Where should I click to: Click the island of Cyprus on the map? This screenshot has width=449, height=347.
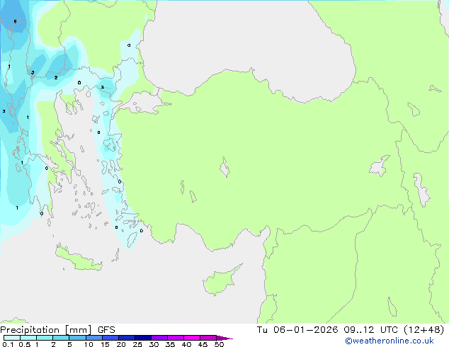[x=220, y=280]
